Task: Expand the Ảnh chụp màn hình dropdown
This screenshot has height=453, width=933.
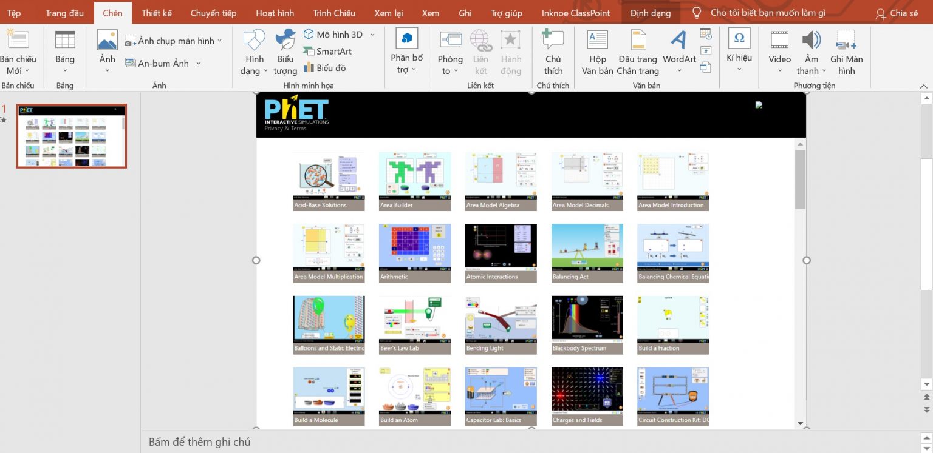Action: (x=220, y=41)
